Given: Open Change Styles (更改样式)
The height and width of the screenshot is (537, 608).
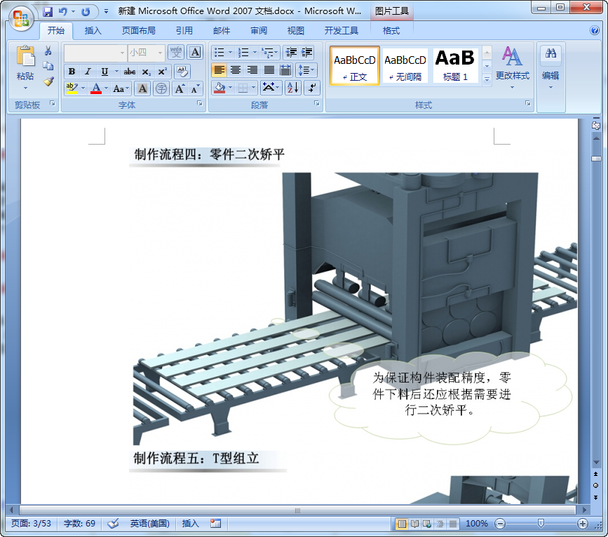Looking at the screenshot, I should 512,67.
